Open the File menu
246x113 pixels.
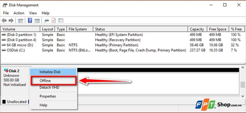tap(6, 13)
